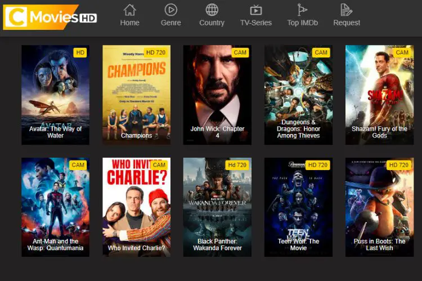422x281 pixels.
Task: Click the HD badge on Avatar
Action: click(x=80, y=52)
